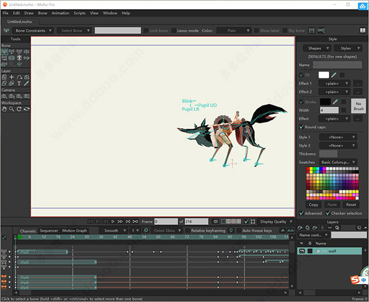
Task: Open the three-dots layer options icon
Action: [x=330, y=228]
